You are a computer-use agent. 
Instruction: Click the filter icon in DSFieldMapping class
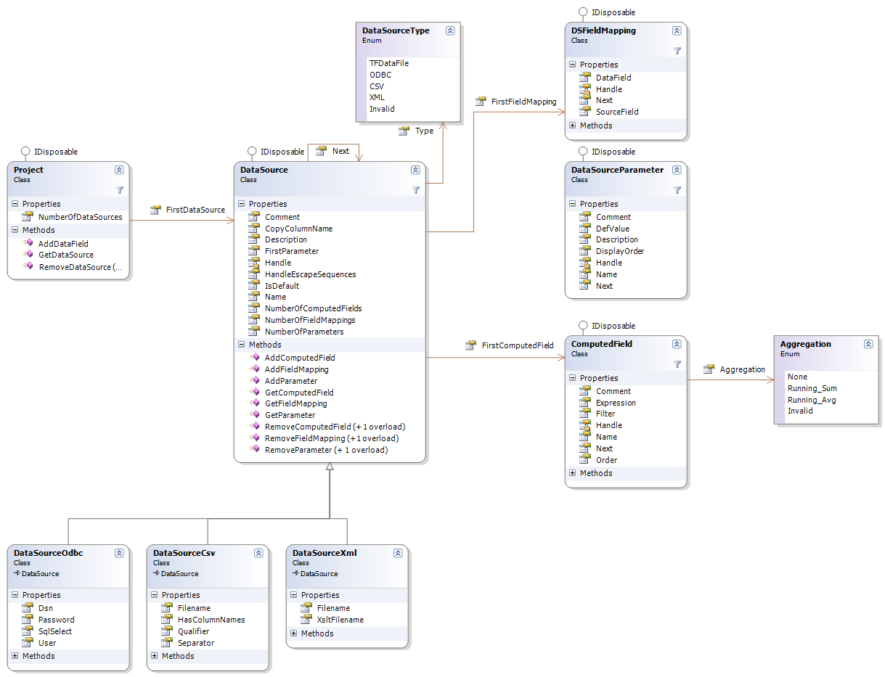(x=677, y=51)
